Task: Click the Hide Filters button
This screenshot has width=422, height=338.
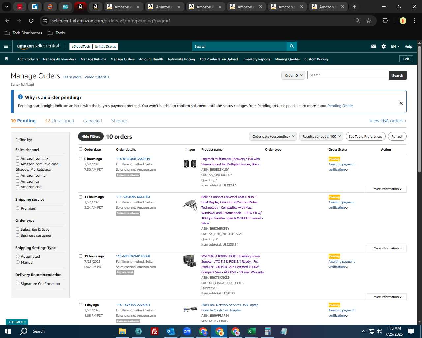Action: 91,136
